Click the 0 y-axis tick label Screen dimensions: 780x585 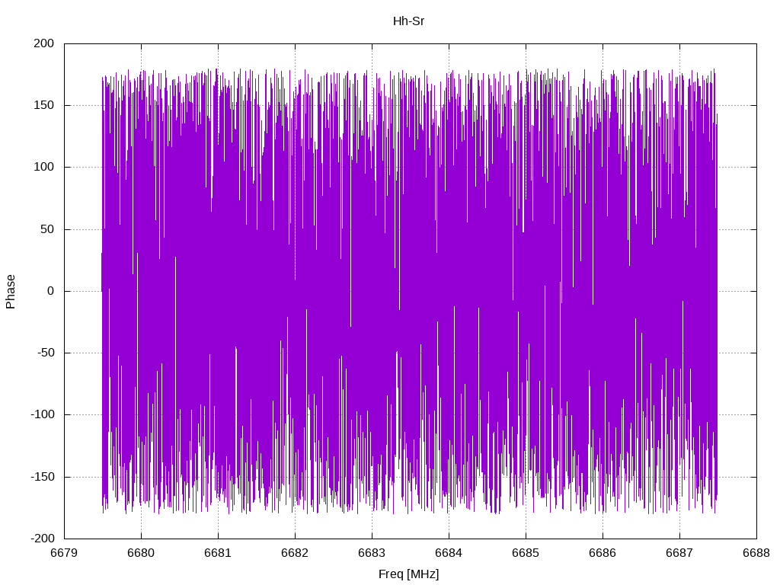(x=51, y=291)
